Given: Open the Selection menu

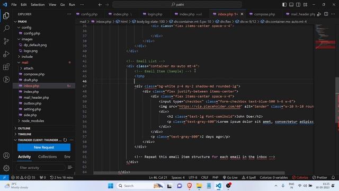Looking at the screenshot, I should point(38,5).
